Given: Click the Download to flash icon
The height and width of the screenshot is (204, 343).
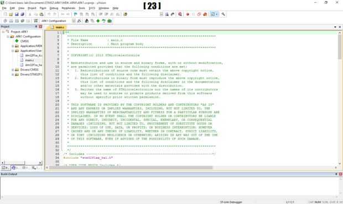Looking at the screenshot, I should tap(35, 21).
